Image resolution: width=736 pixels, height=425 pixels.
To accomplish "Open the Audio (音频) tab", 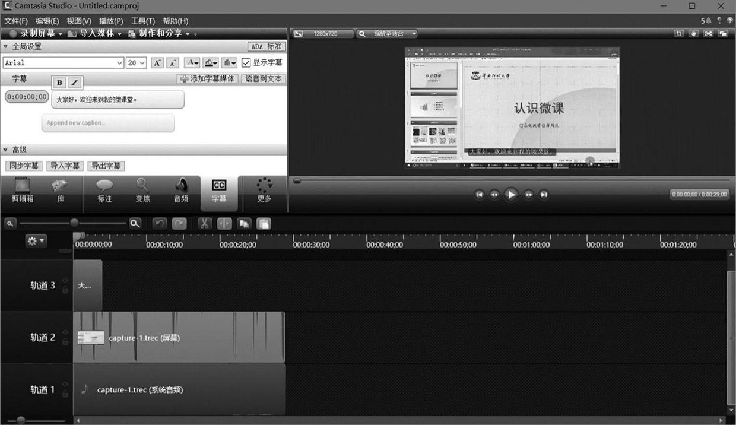I will [x=181, y=191].
